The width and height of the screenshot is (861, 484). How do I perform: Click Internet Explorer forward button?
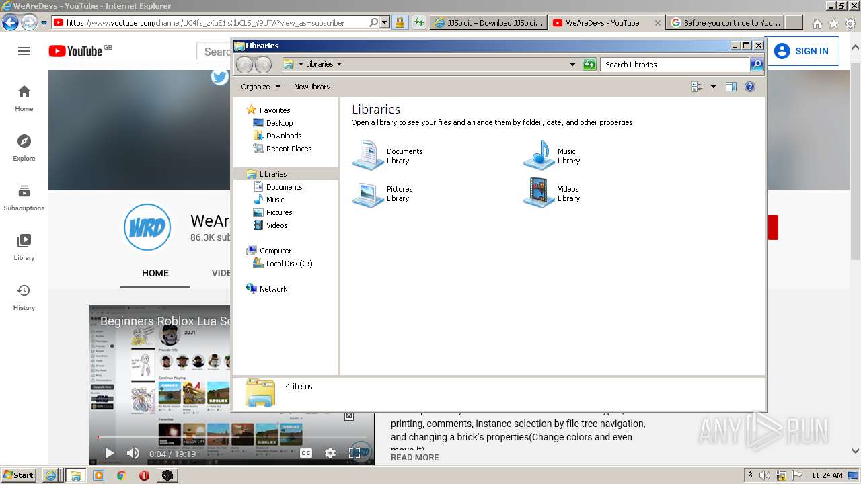point(29,22)
